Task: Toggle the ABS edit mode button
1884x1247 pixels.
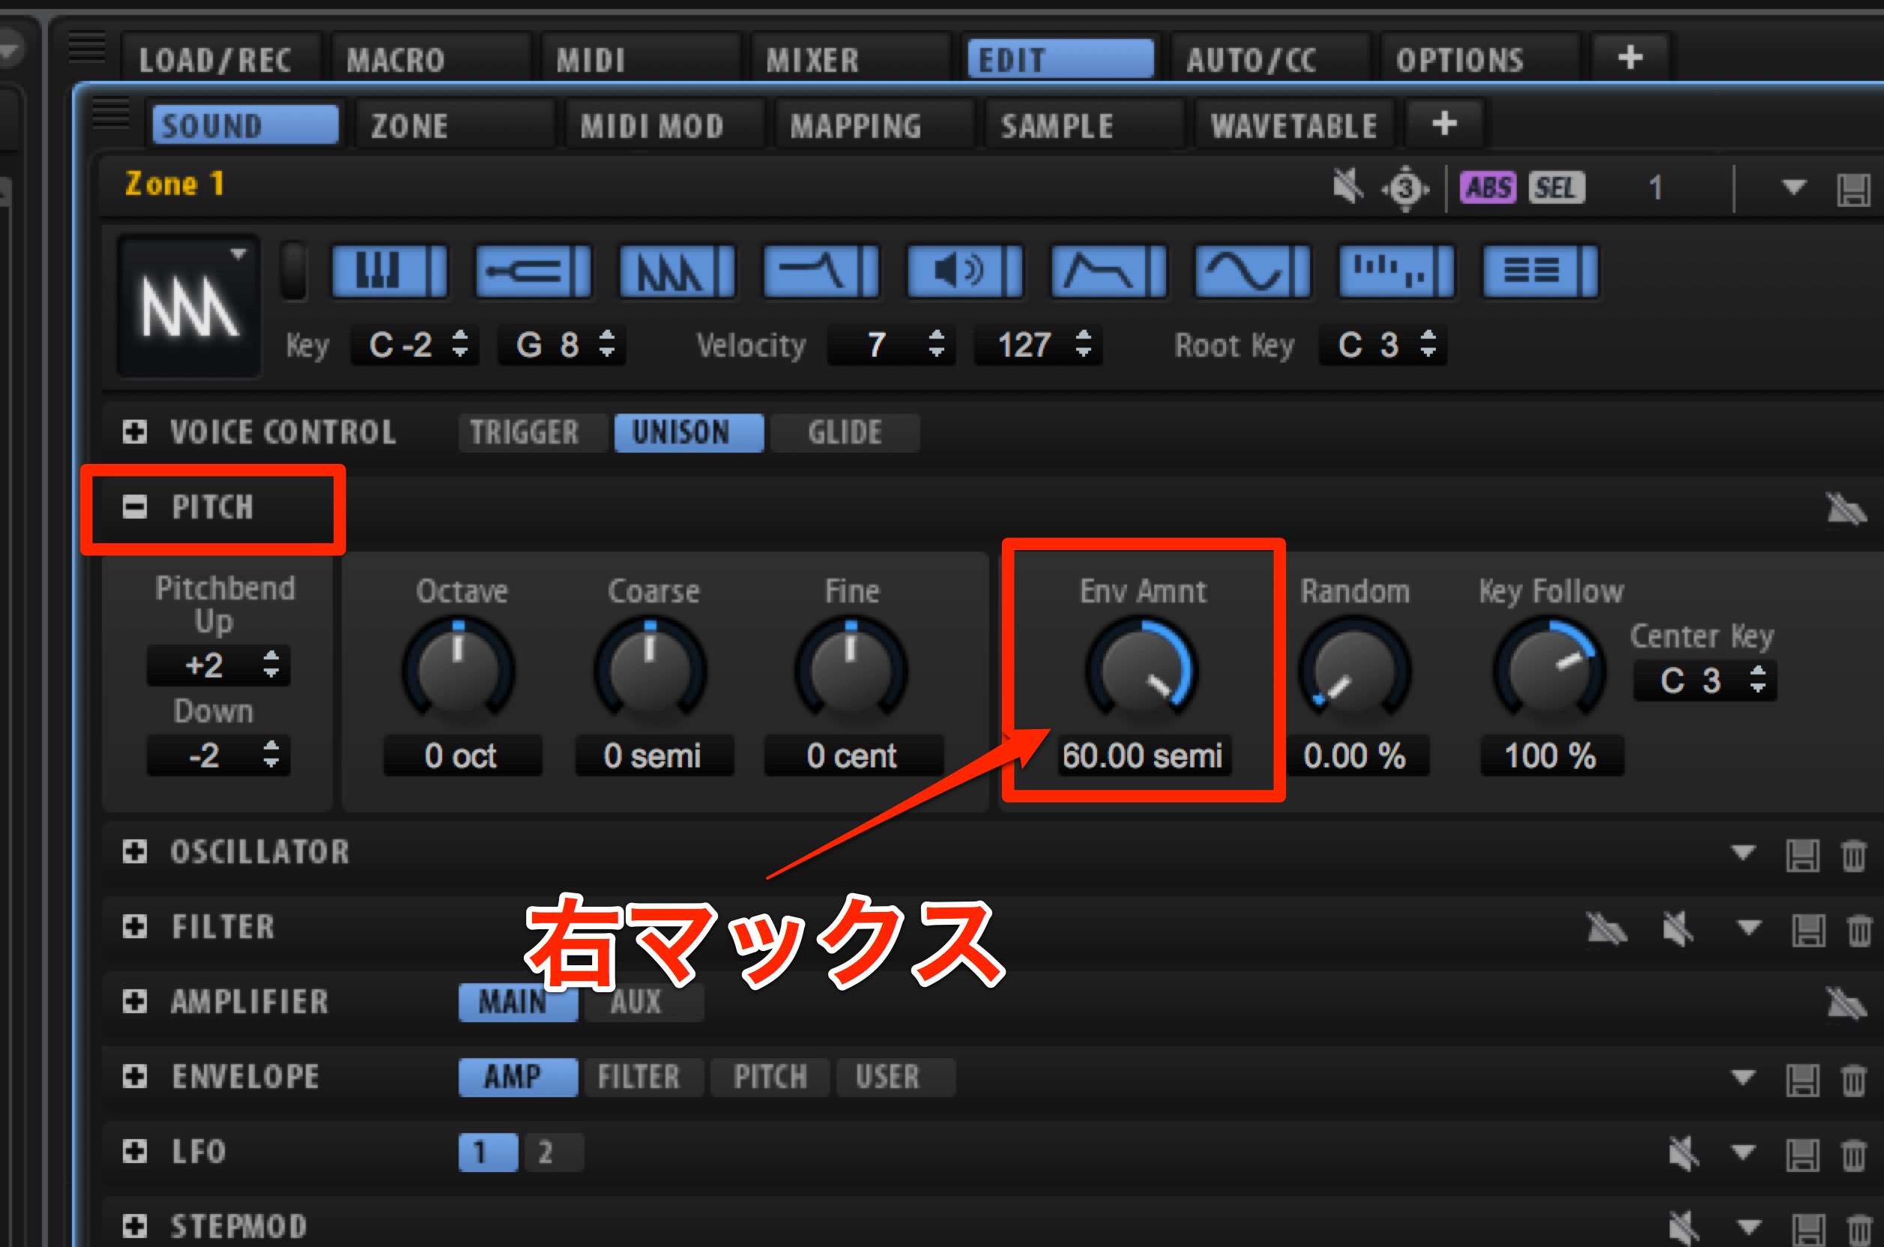Action: click(1488, 187)
